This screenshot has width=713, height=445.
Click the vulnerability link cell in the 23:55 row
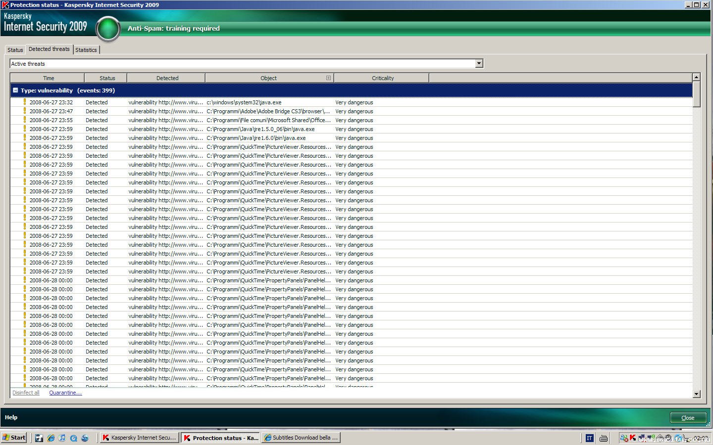(166, 120)
